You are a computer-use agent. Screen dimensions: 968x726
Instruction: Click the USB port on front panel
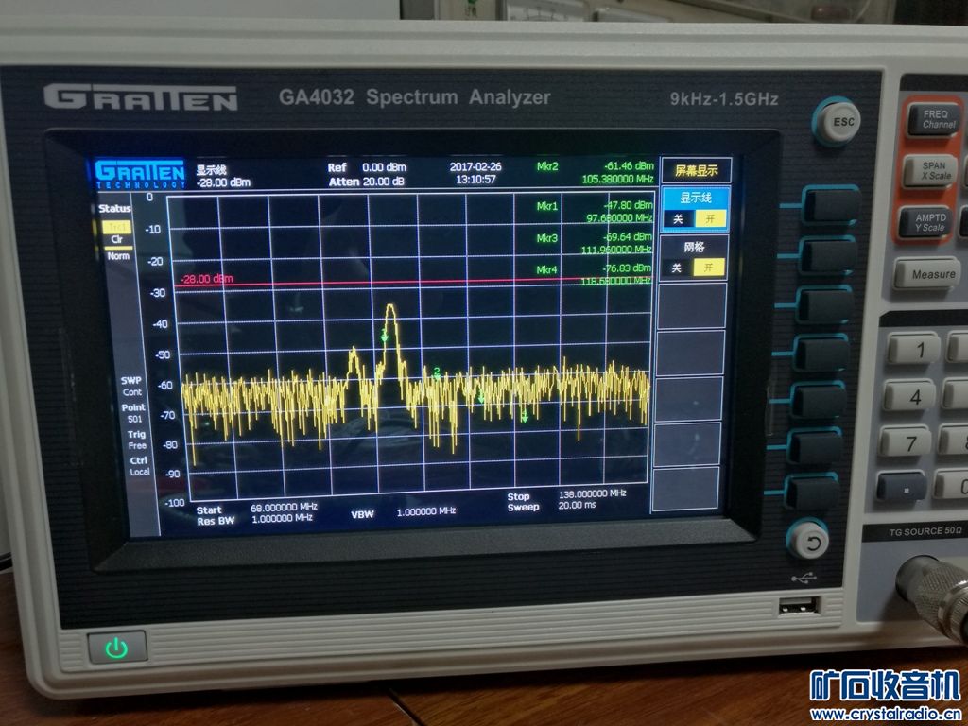point(800,605)
